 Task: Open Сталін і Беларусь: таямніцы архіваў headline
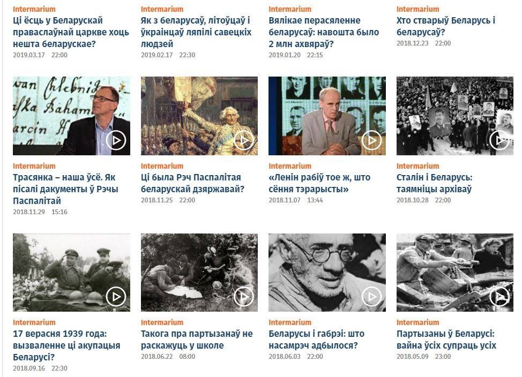pyautogui.click(x=434, y=183)
